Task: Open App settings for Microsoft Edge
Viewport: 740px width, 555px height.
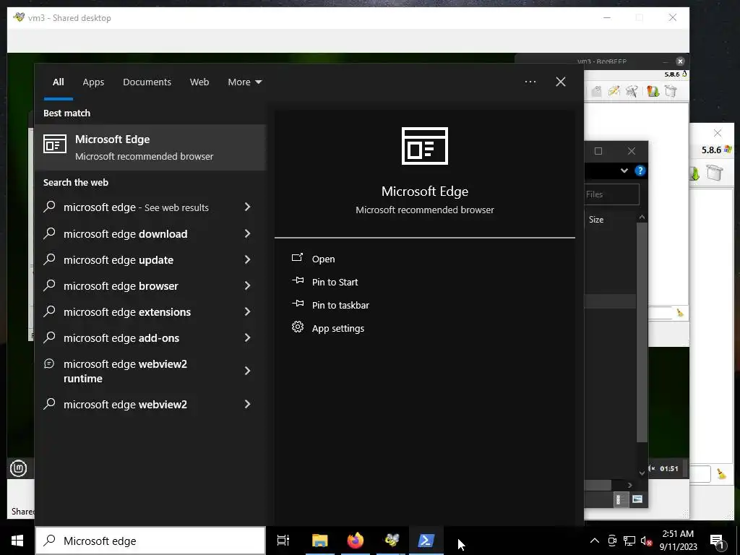Action: 338,328
